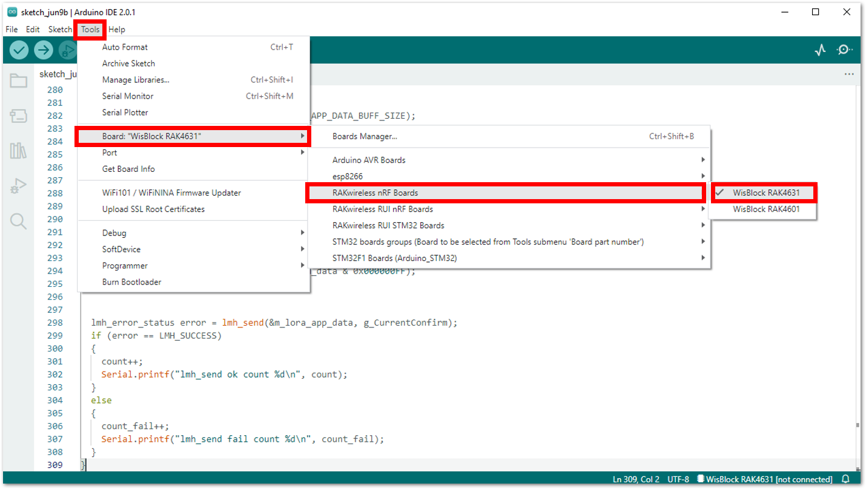Expand the SoftDevice submenu

pos(194,249)
